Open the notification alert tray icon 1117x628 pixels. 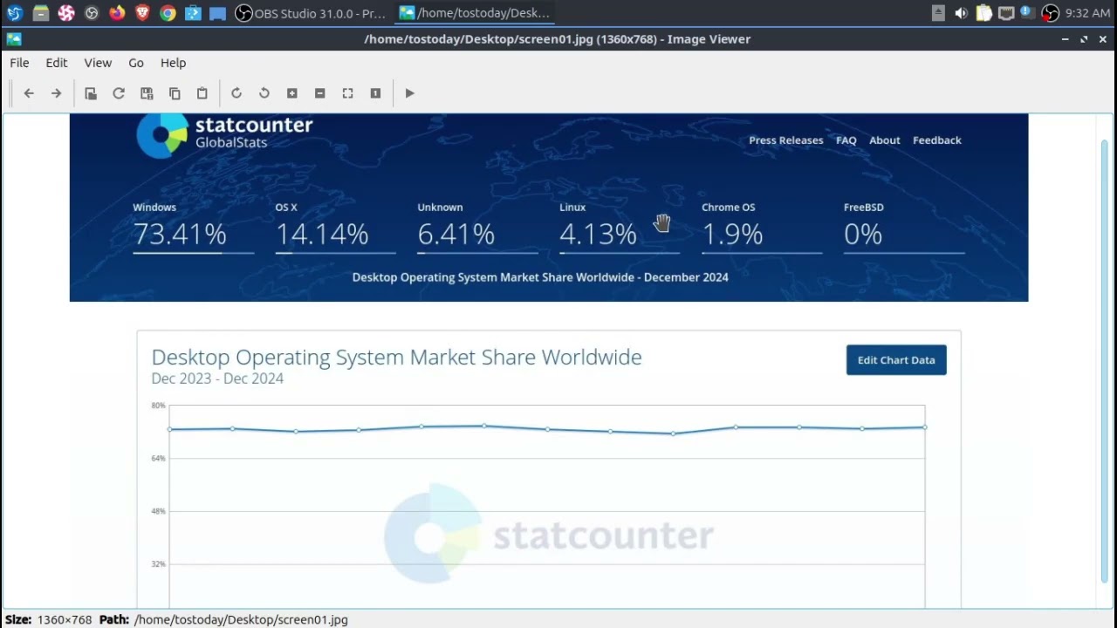coord(1026,13)
